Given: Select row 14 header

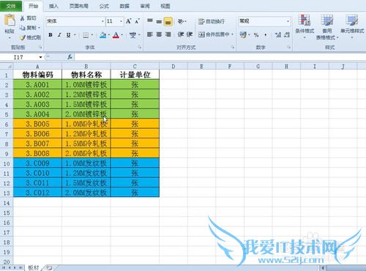Looking at the screenshot, I should coord(7,203).
